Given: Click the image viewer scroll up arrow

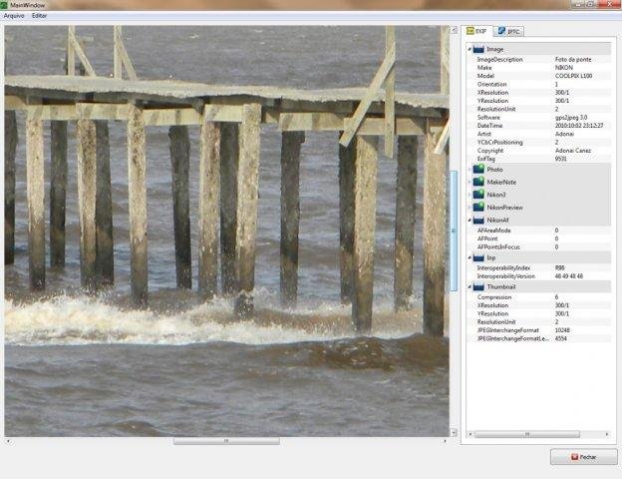Looking at the screenshot, I should (x=454, y=30).
